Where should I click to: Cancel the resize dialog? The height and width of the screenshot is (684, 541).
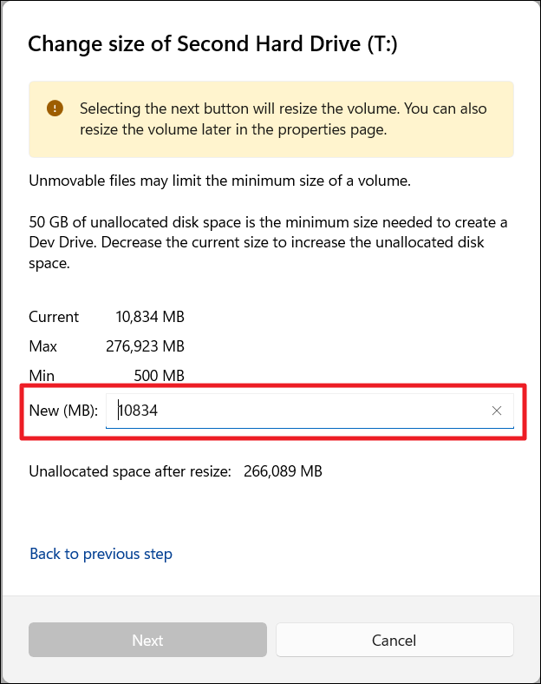394,641
